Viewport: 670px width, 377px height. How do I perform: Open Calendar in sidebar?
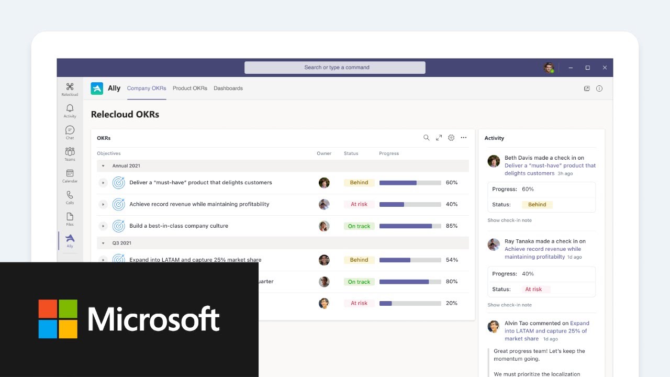click(x=70, y=176)
